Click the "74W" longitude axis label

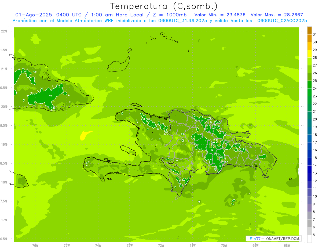(x=98, y=245)
